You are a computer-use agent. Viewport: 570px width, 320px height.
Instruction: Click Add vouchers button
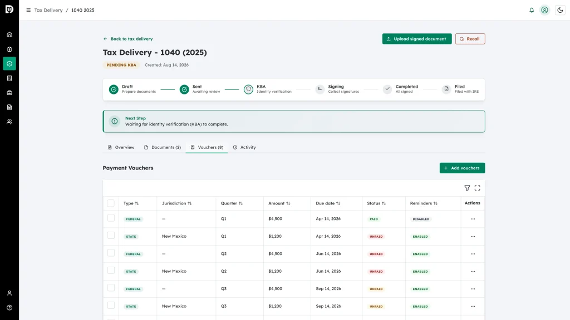462,168
